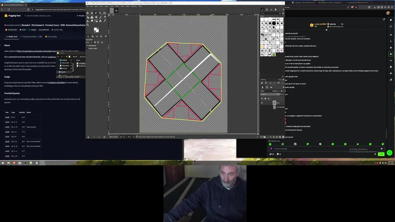Select the Eraser tool

[x=105, y=17]
